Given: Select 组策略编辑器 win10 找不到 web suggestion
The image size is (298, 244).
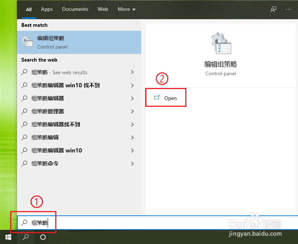Looking at the screenshot, I should point(79,85).
